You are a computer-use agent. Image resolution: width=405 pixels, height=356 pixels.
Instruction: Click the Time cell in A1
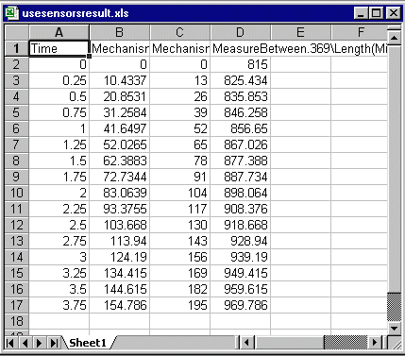59,48
